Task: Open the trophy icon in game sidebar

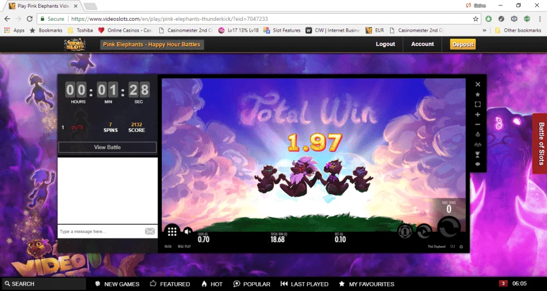Action: tap(478, 154)
